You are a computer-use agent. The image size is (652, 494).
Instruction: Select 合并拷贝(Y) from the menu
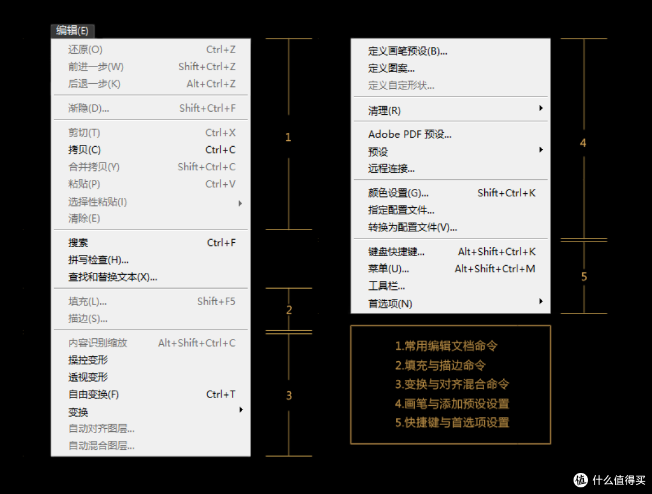[x=94, y=167]
